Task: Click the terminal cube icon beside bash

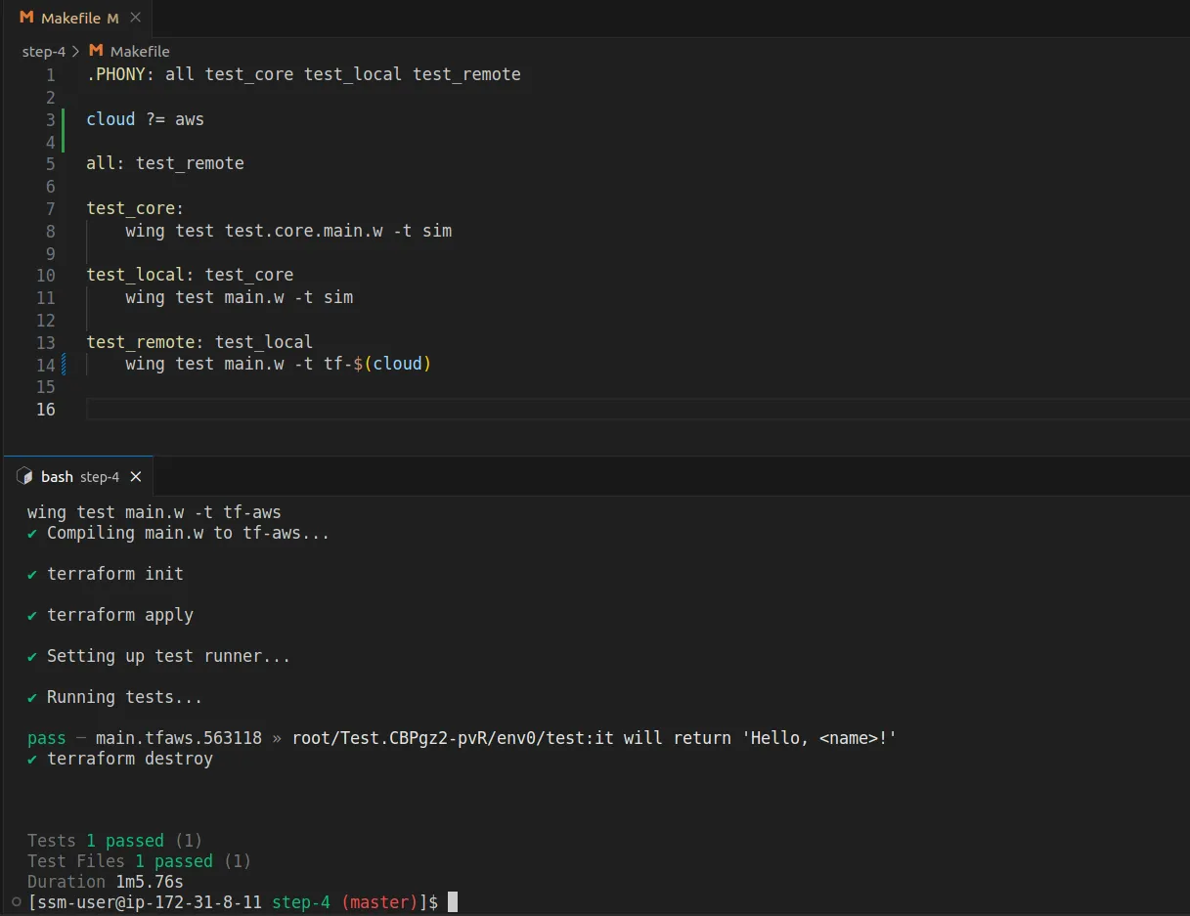Action: pyautogui.click(x=24, y=477)
